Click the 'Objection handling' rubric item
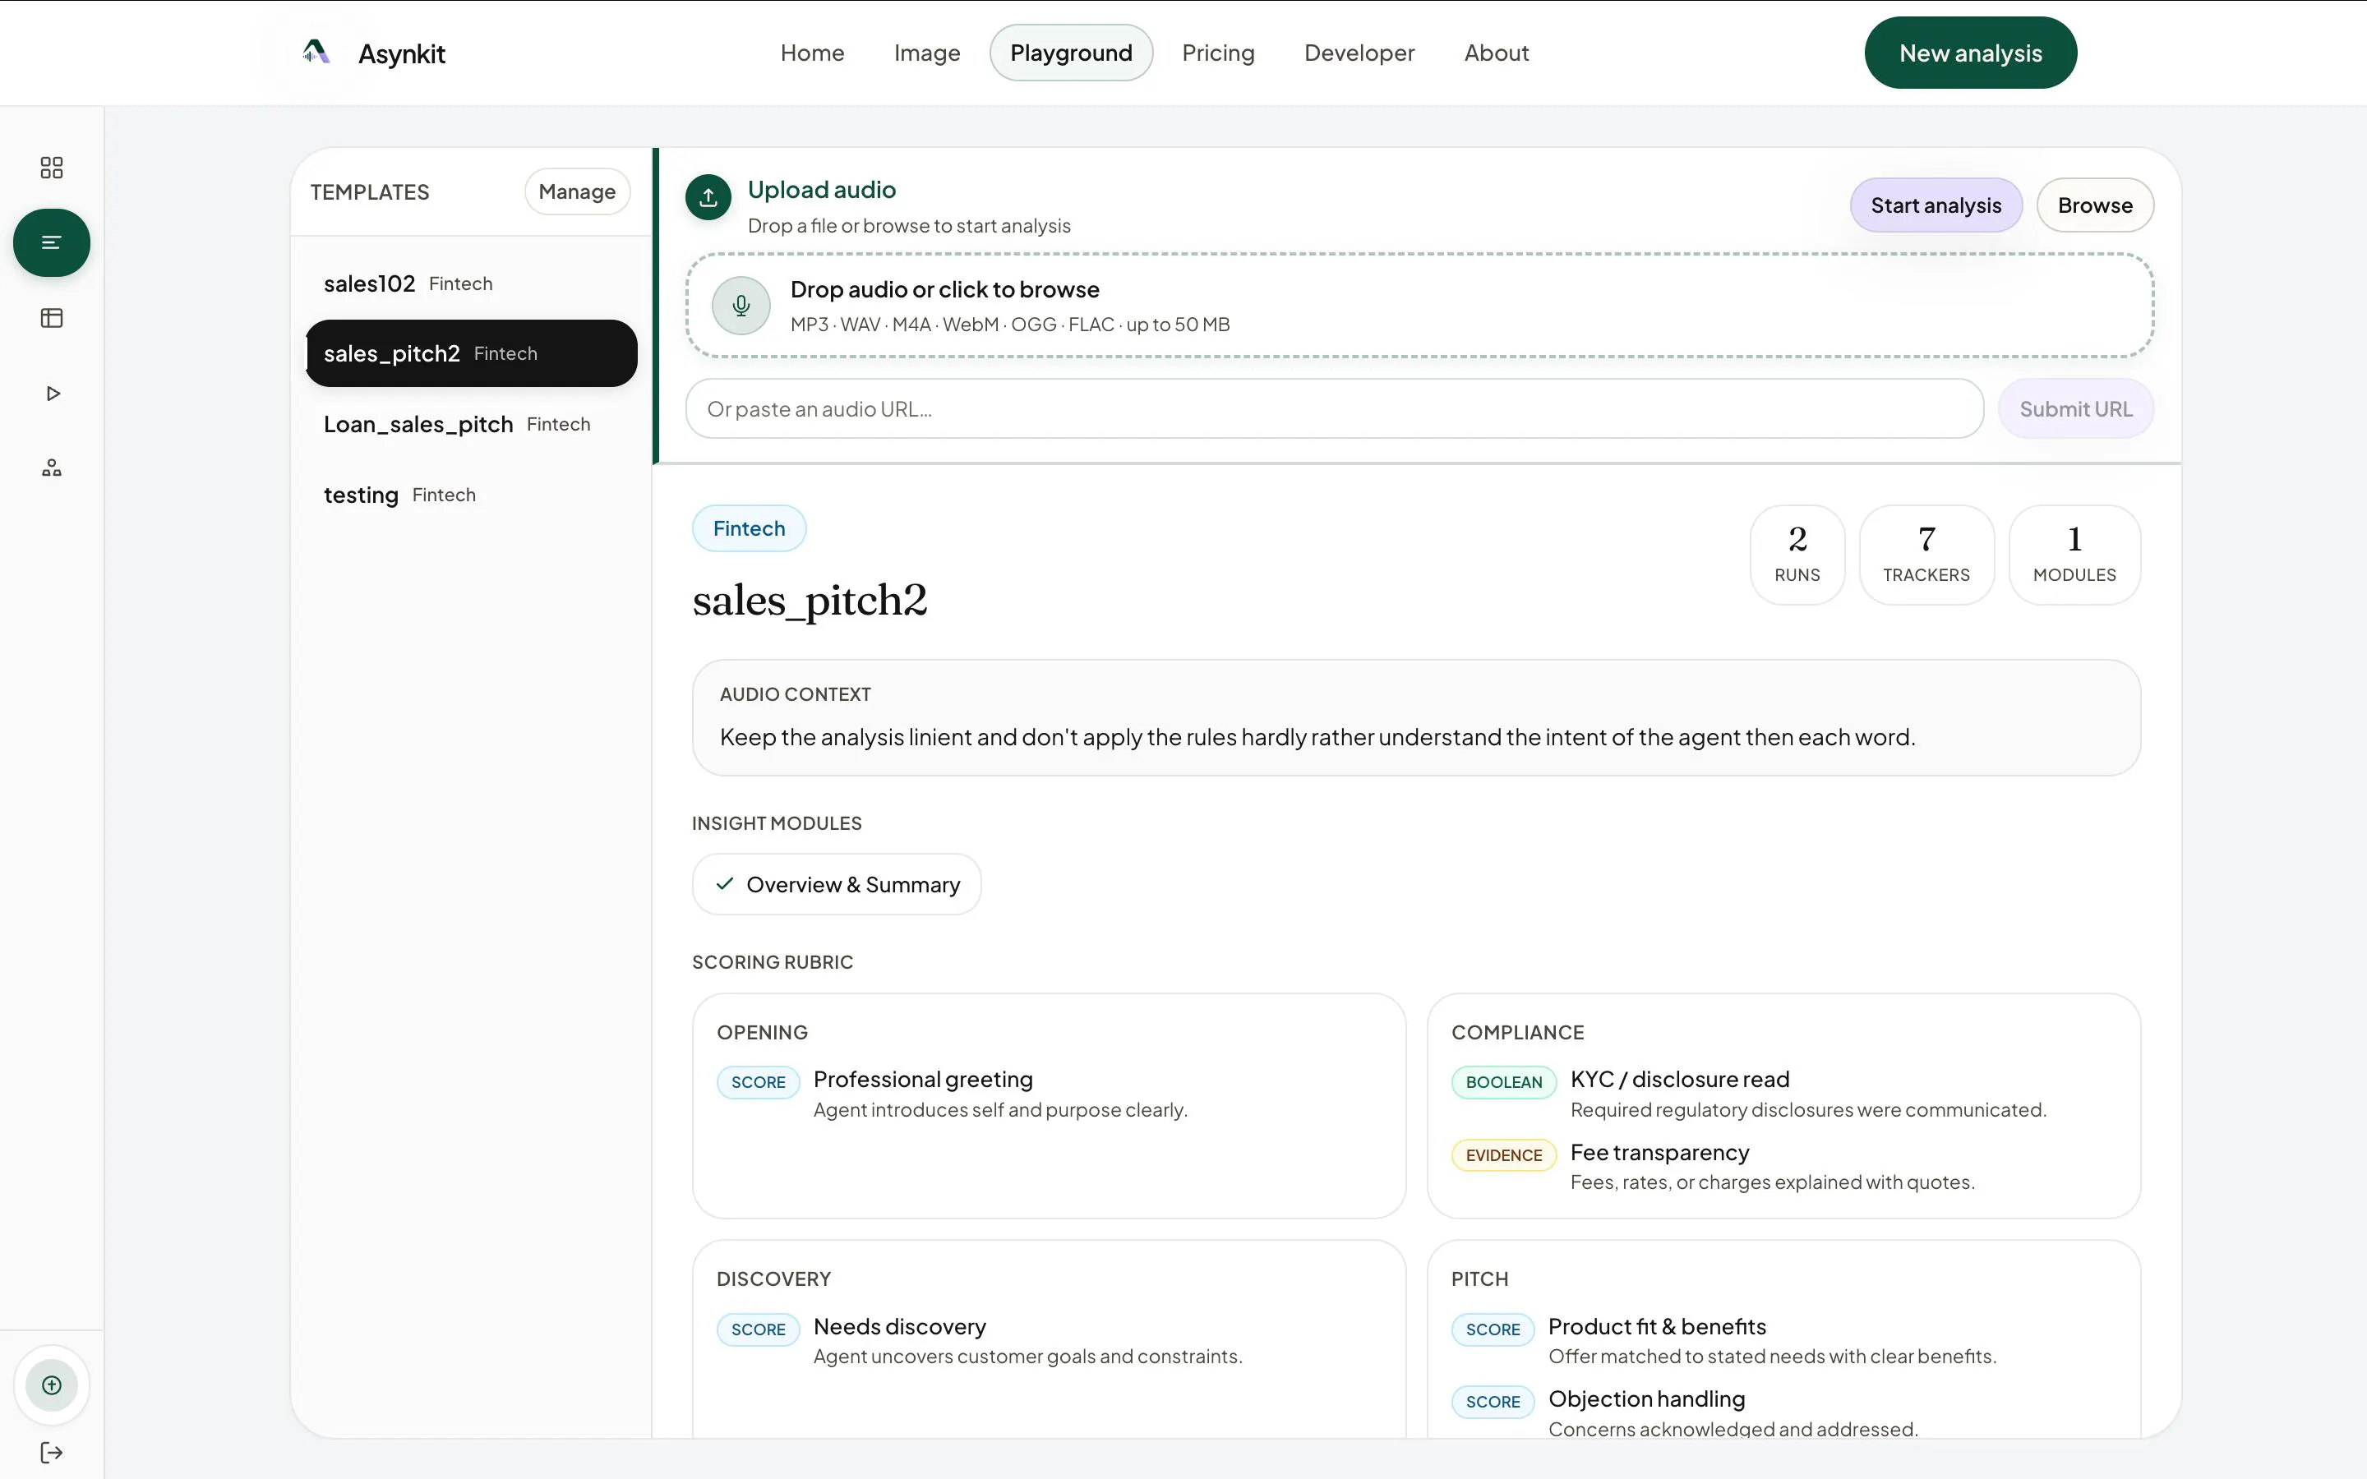Viewport: 2367px width, 1479px height. click(1646, 1398)
